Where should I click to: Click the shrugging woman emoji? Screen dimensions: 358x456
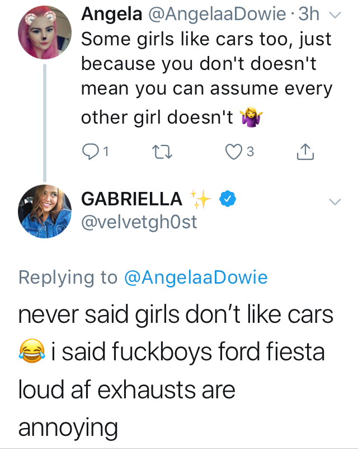click(x=251, y=116)
